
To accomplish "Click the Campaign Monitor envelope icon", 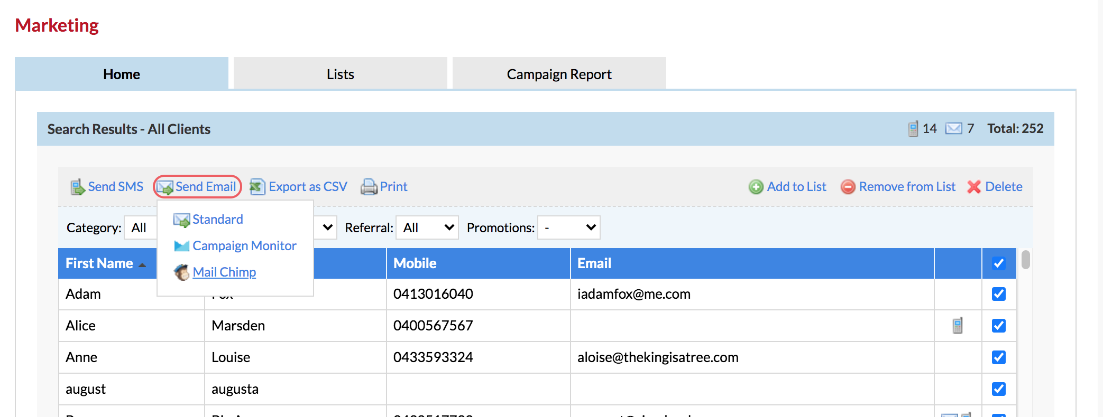I will (x=182, y=246).
